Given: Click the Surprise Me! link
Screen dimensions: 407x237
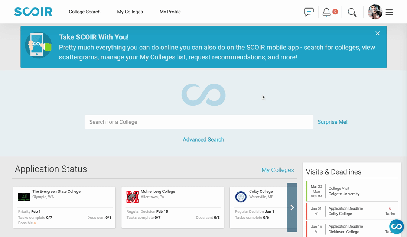Looking at the screenshot, I should click(x=332, y=122).
